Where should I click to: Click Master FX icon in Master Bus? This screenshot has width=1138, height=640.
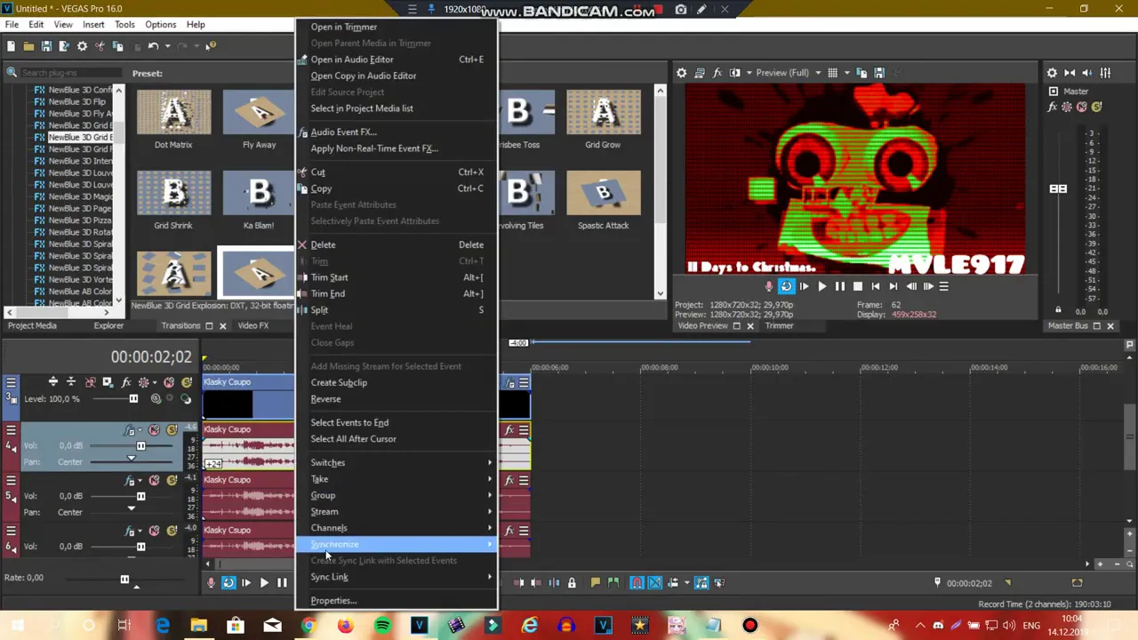(1054, 107)
